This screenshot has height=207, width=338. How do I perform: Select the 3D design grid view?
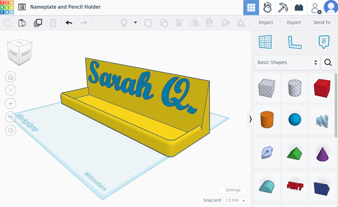[251, 8]
